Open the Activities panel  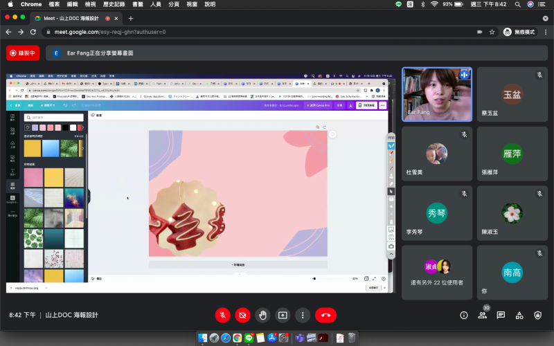pos(519,315)
